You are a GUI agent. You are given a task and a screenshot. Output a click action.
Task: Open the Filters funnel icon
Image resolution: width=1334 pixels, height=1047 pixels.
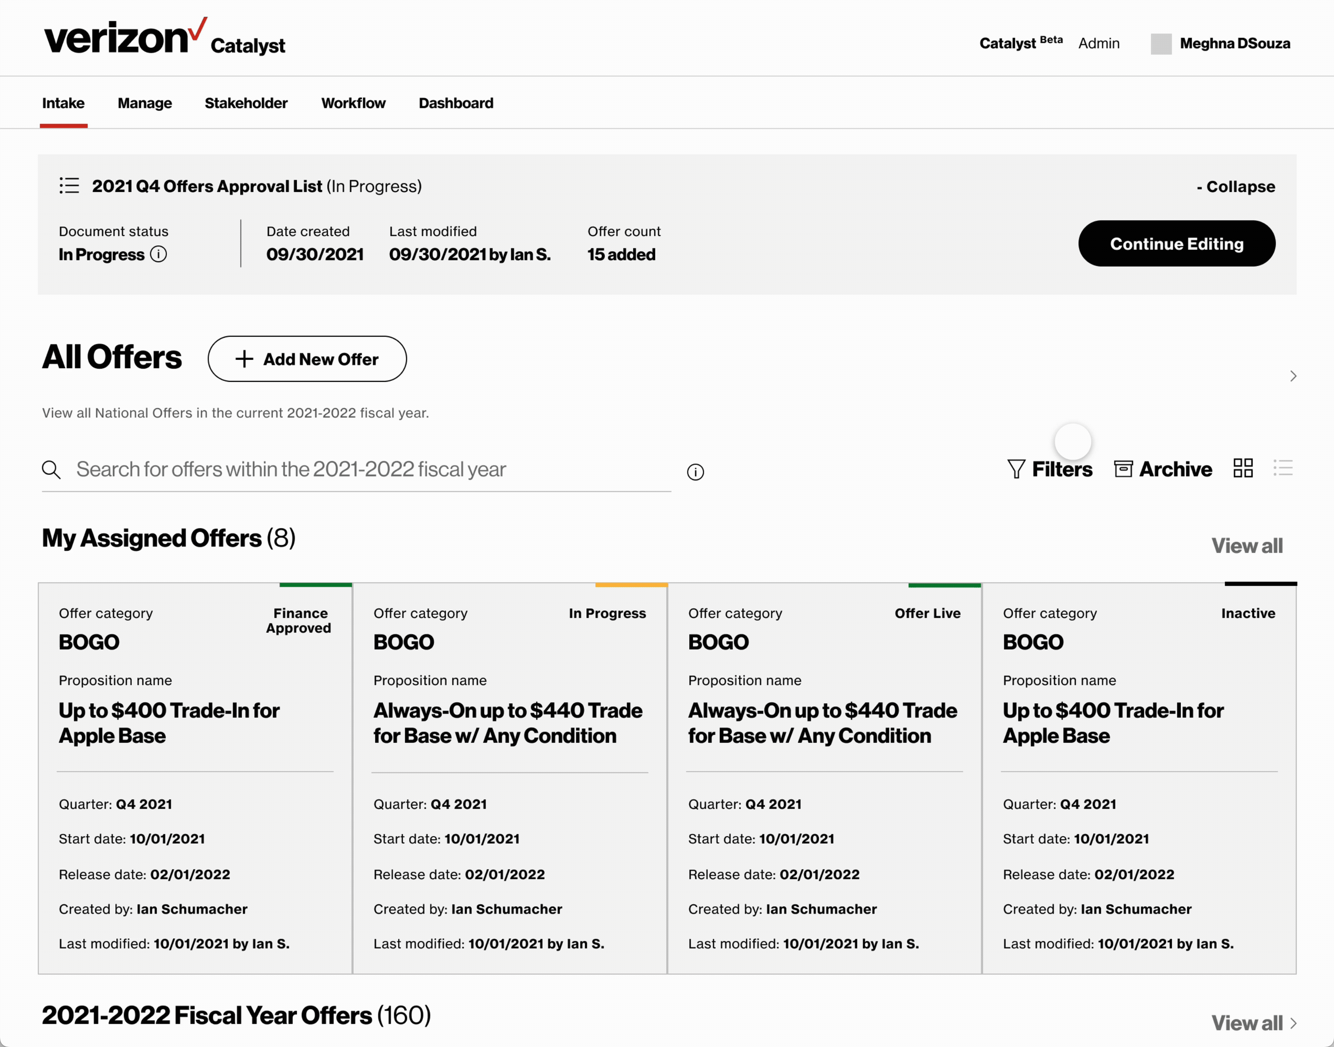(x=1016, y=469)
